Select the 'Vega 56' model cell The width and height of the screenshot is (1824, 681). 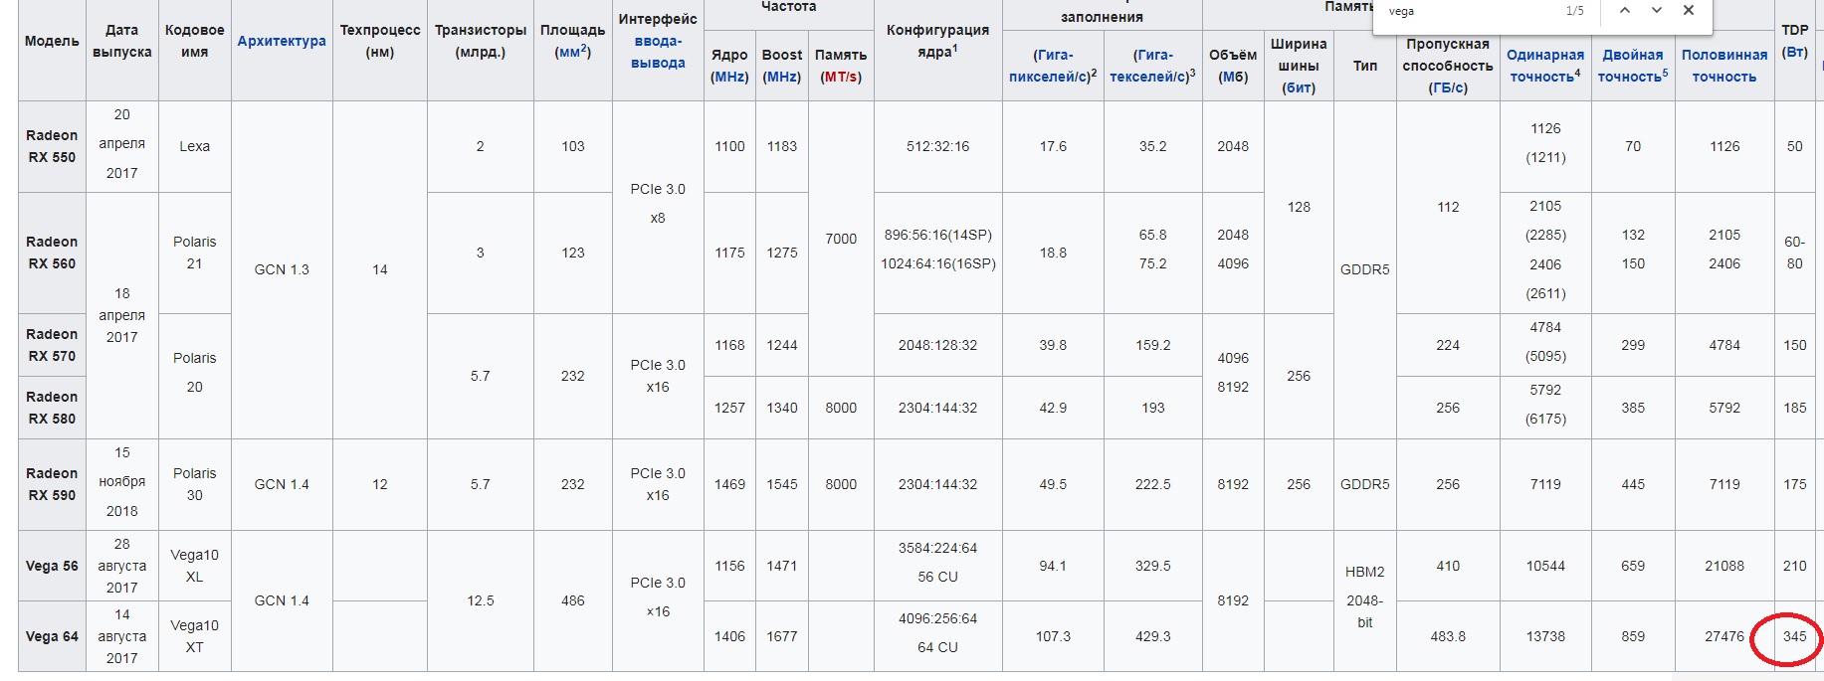(x=52, y=566)
